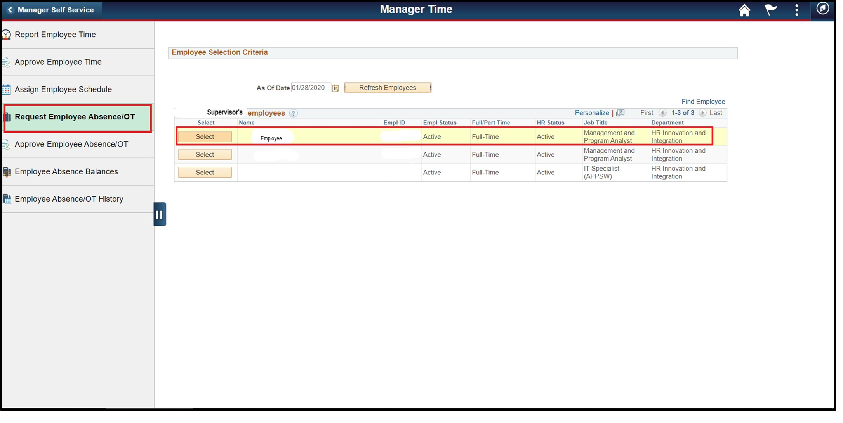This screenshot has height=423, width=843.
Task: Click the Refresh Employees button
Action: 388,87
